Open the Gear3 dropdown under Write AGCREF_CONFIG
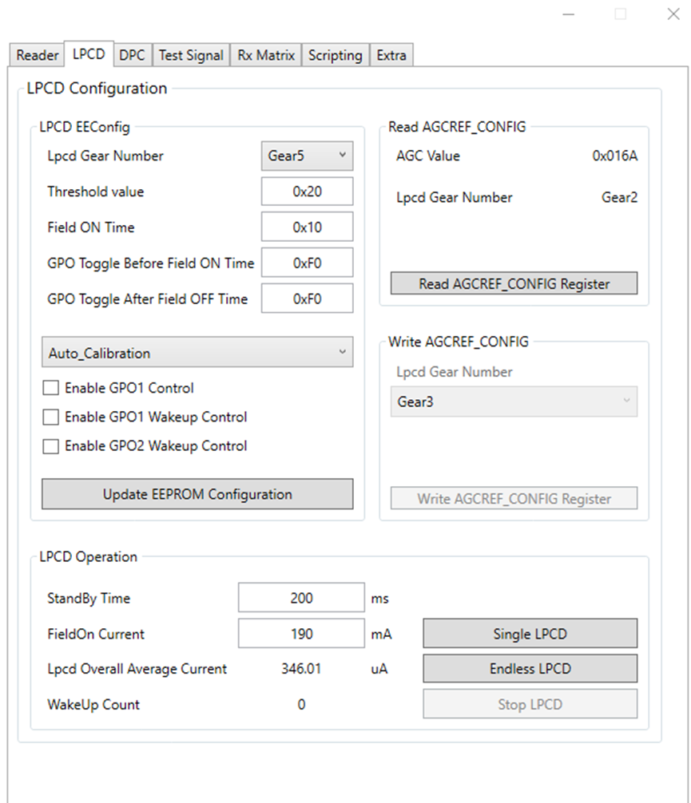Viewport: 691px width, 803px height. click(x=513, y=401)
